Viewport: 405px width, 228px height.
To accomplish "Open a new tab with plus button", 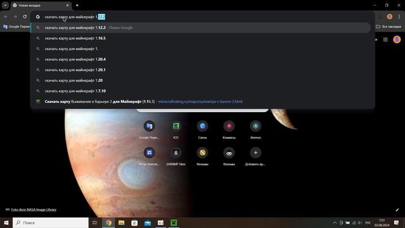I will [x=77, y=5].
